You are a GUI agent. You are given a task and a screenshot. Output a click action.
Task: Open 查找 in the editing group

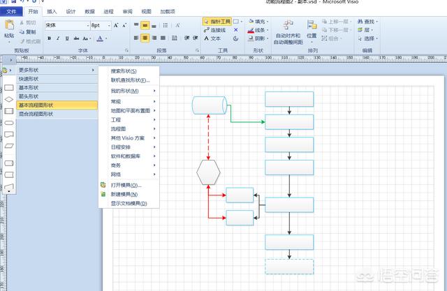click(369, 22)
